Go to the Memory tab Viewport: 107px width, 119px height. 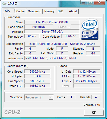click(49, 11)
